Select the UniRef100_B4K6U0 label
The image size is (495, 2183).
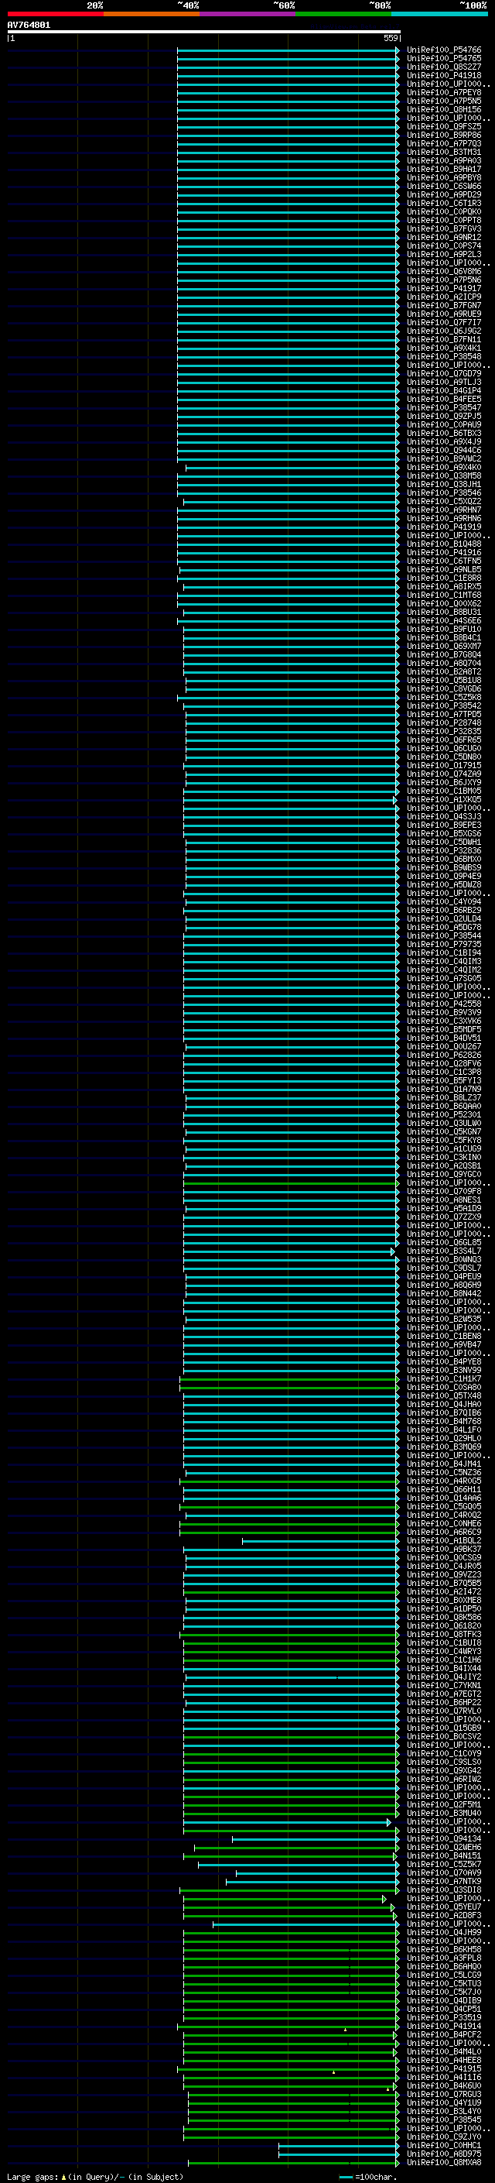(x=443, y=2085)
